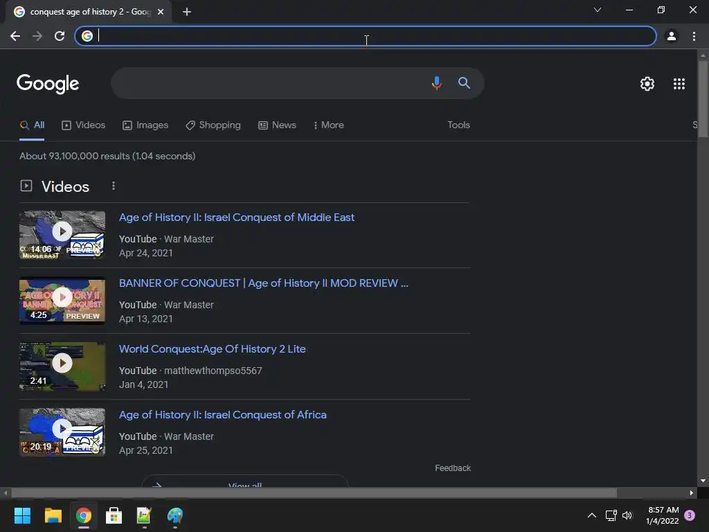Open File Explorer from taskbar
The width and height of the screenshot is (709, 532).
[53, 515]
